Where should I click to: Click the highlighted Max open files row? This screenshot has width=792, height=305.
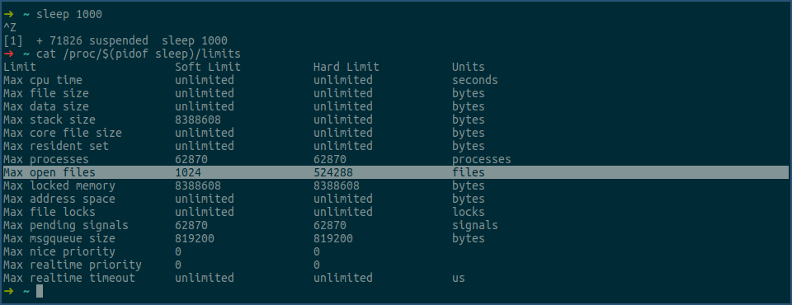point(395,172)
